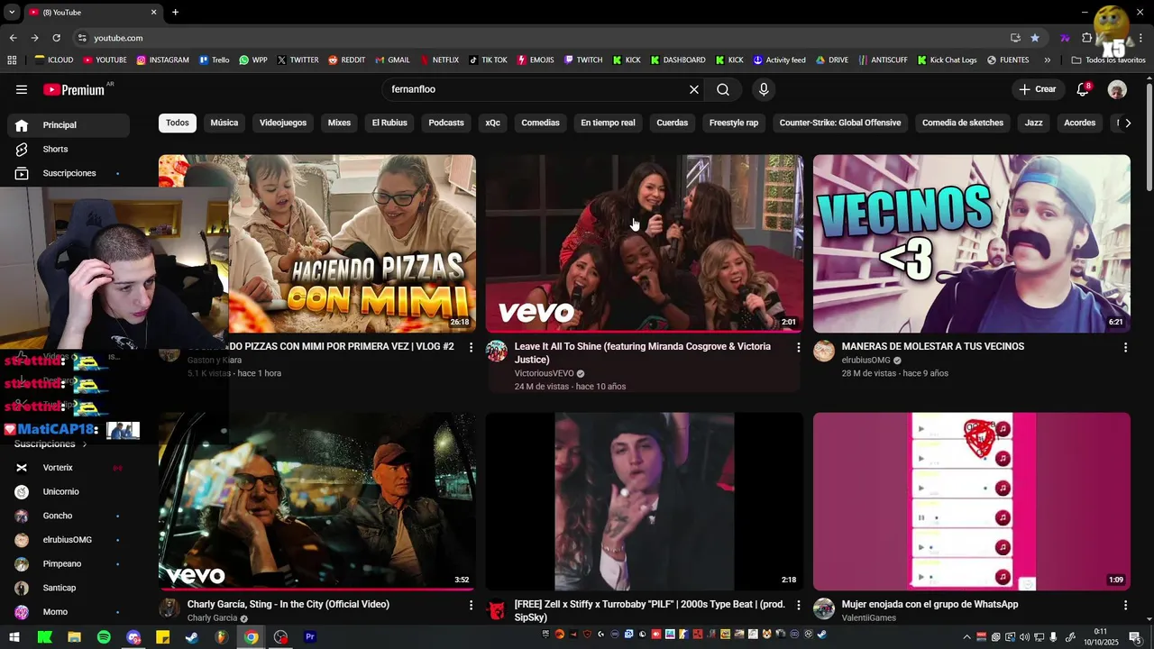Open options for Charly García video
This screenshot has height=649, width=1154.
(x=471, y=605)
